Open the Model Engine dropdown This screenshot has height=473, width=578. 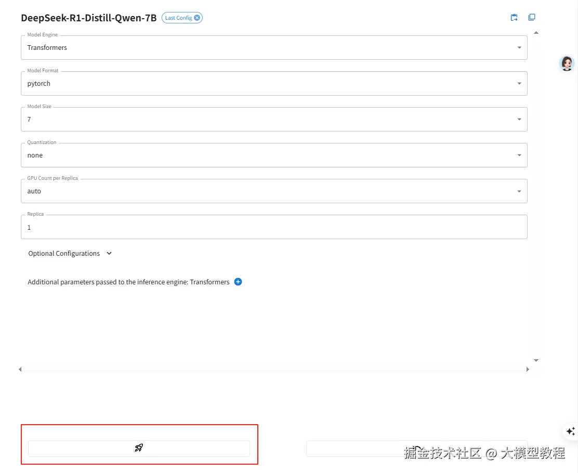pos(274,47)
